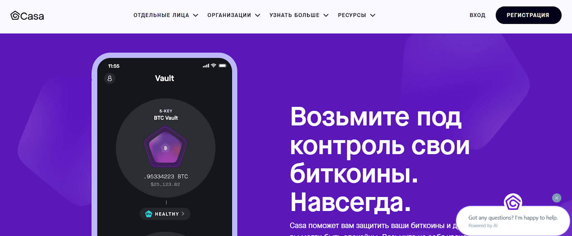Click the Bitcoin pentagon vault graphic
This screenshot has width=572, height=236.
click(166, 147)
